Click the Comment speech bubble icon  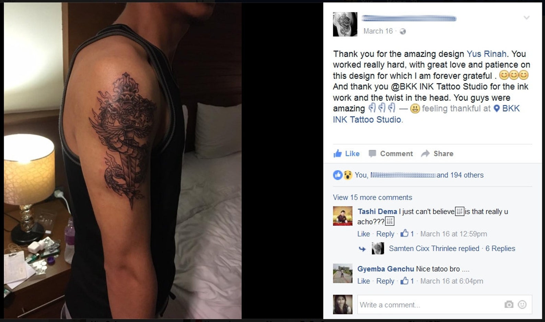tap(372, 153)
